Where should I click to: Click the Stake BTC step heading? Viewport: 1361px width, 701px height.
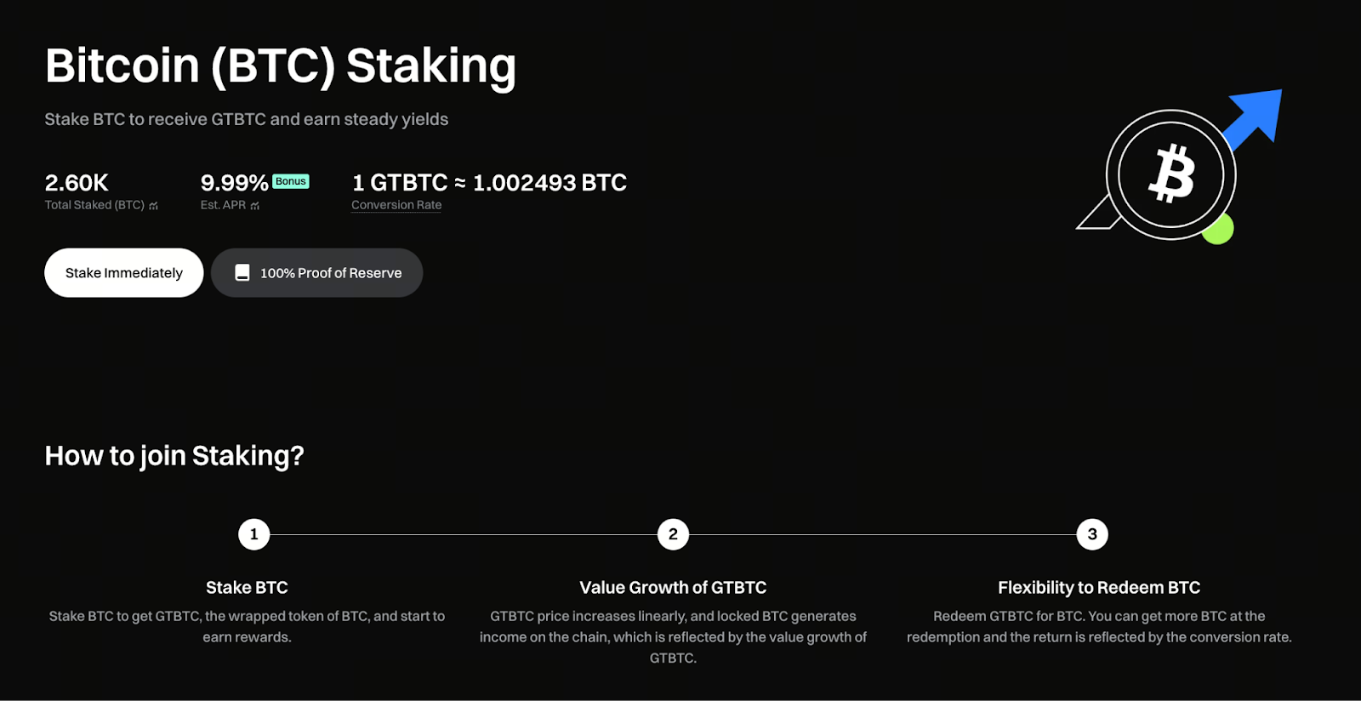pos(247,588)
